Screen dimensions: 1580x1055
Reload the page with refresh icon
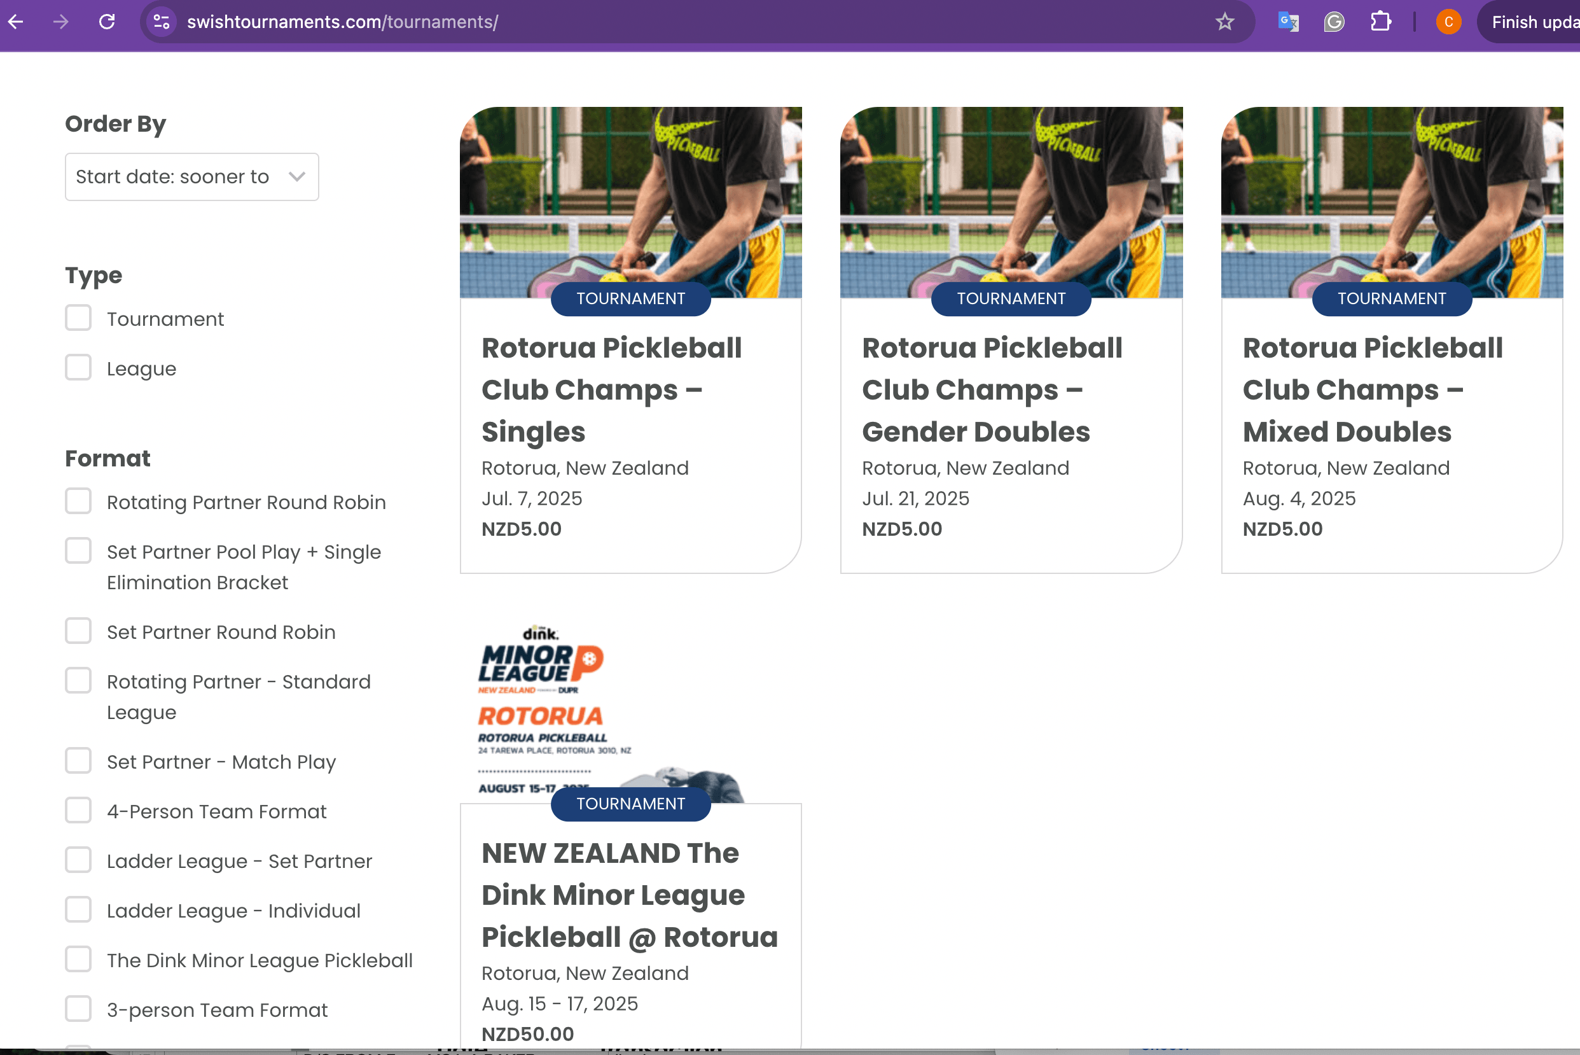[x=107, y=22]
